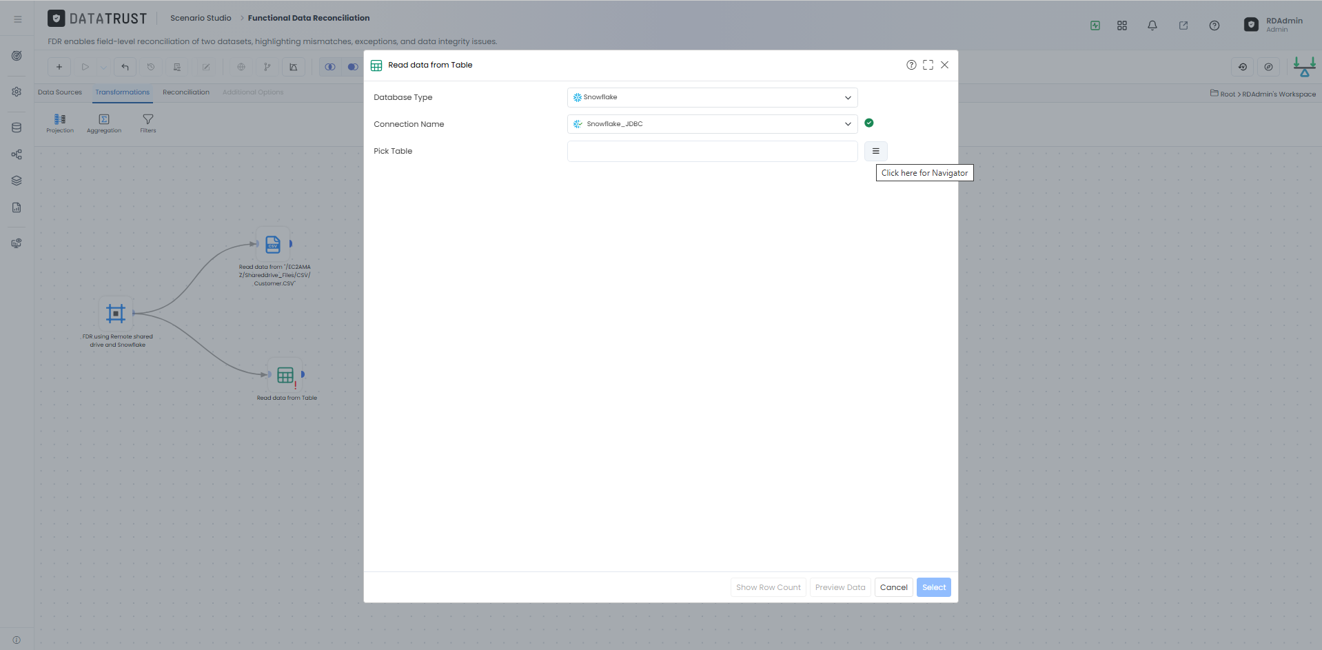This screenshot has height=650, width=1322.
Task: Open notifications bell icon
Action: coord(1152,26)
